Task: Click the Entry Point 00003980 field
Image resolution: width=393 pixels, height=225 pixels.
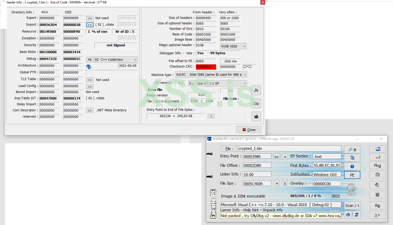Action: (x=257, y=156)
